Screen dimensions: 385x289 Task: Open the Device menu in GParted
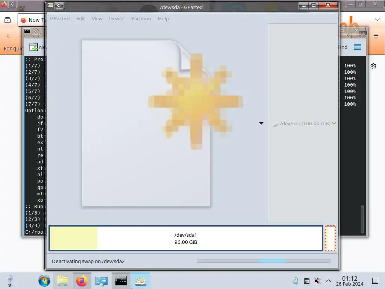[x=117, y=19]
